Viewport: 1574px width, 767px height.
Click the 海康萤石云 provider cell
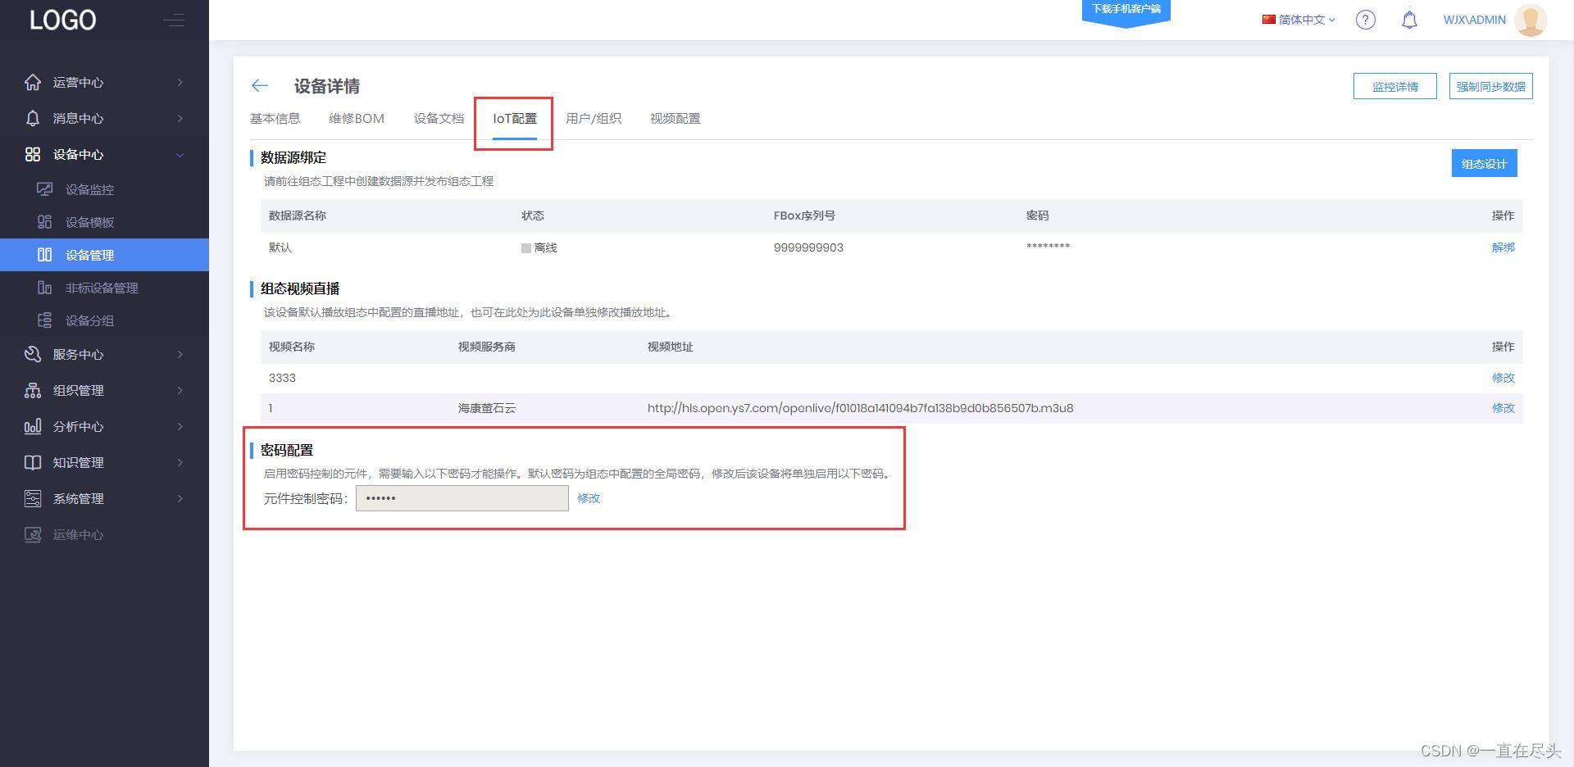coord(487,407)
